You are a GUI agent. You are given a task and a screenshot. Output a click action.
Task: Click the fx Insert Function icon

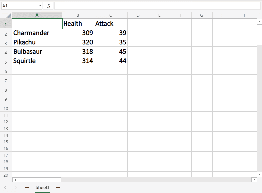coord(48,6)
